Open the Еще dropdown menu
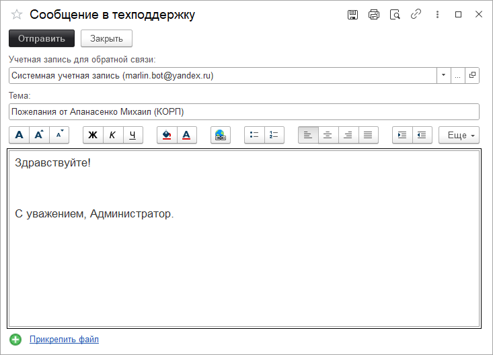 pyautogui.click(x=459, y=135)
